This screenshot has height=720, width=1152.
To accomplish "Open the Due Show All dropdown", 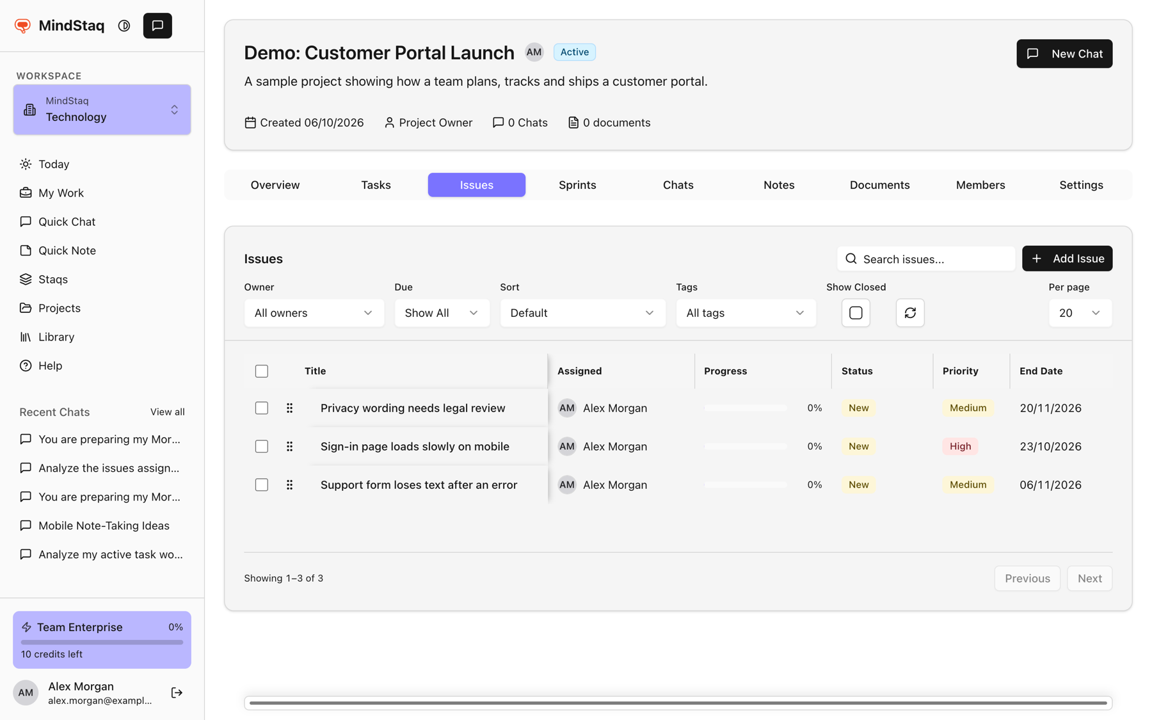I will (x=442, y=313).
